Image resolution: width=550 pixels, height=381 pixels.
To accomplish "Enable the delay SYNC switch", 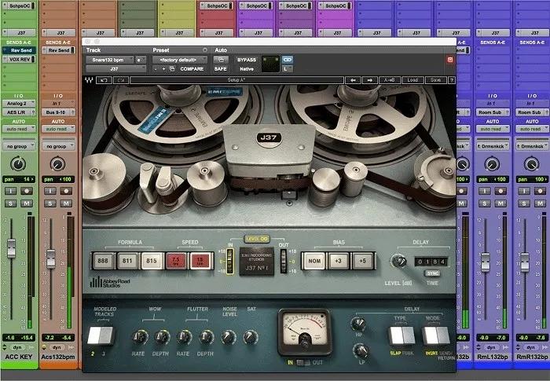I will pyautogui.click(x=433, y=273).
